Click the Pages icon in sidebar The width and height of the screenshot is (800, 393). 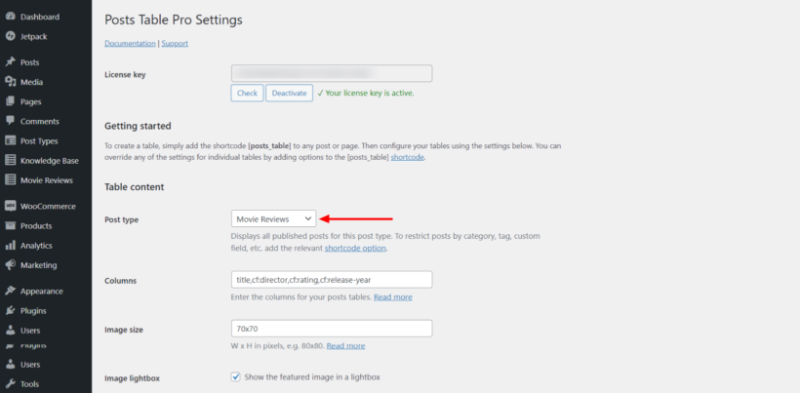pyautogui.click(x=10, y=101)
